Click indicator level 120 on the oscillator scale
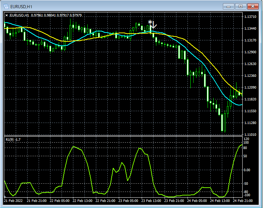Screen dimensions: 263x208 (247, 139)
